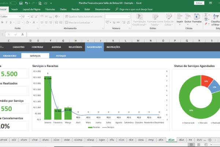Toggle the AutoSave switch
220x147 pixels.
pyautogui.click(x=13, y=3)
